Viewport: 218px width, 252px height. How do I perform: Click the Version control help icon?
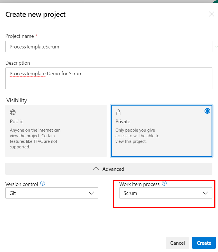(x=43, y=183)
